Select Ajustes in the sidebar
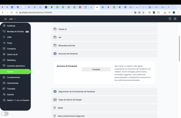Image resolution: width=181 pixels, height=118 pixels. (15, 72)
